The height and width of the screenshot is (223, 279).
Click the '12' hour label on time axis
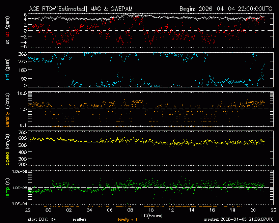[171, 210]
